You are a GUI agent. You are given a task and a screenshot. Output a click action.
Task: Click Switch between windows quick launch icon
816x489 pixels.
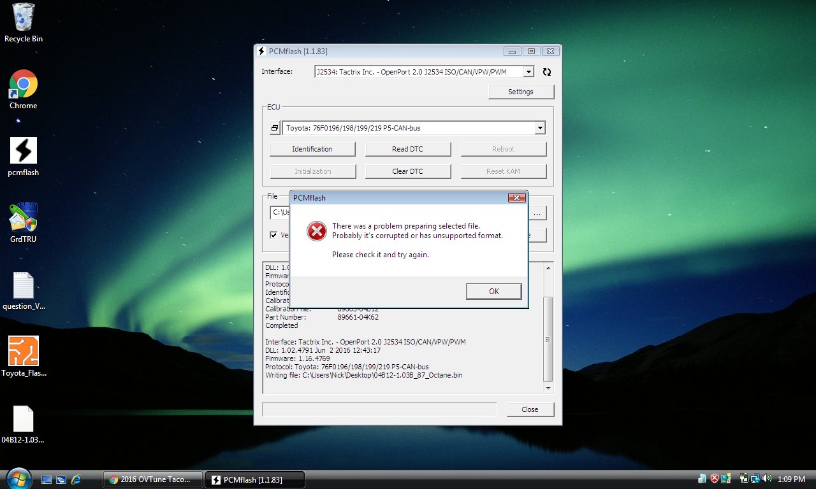(62, 479)
